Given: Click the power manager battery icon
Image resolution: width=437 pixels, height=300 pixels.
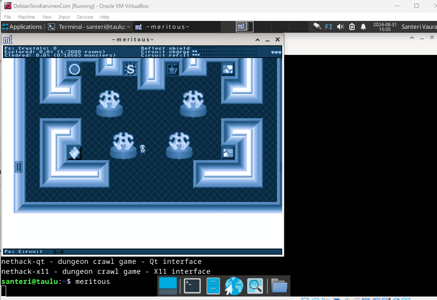Looking at the screenshot, I should coord(352,27).
